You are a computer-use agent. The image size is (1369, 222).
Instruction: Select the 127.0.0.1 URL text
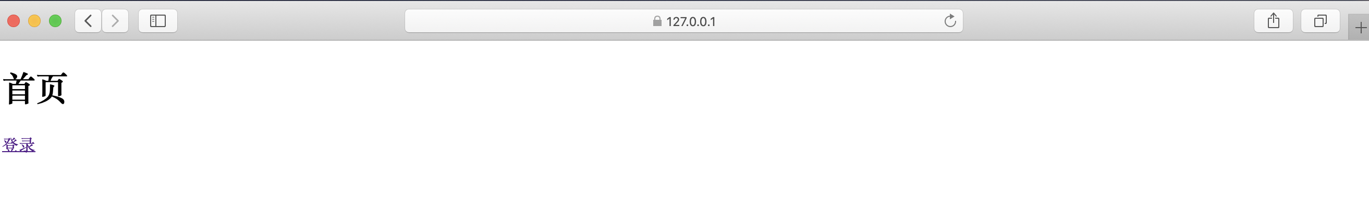pos(691,21)
